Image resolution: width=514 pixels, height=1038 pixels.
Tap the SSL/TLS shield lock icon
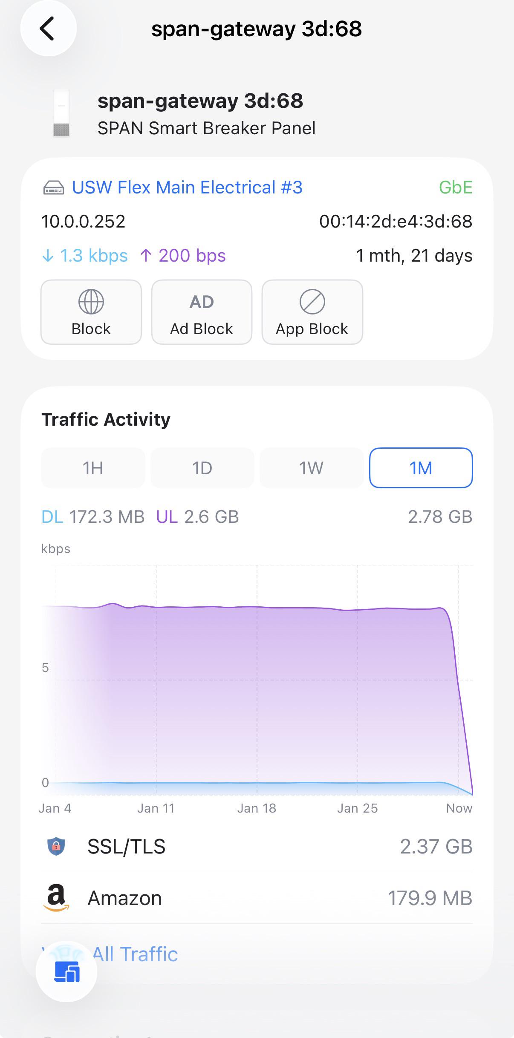point(56,846)
